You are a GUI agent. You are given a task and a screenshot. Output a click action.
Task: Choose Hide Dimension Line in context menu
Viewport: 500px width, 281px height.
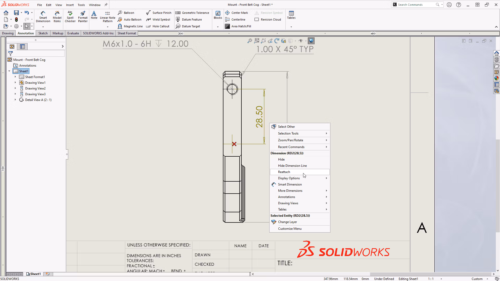click(300, 166)
